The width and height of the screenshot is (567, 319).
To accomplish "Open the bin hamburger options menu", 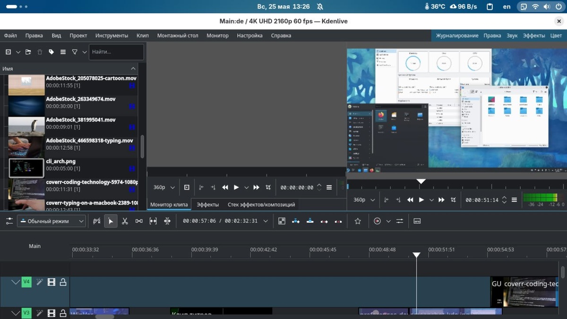I will point(63,52).
